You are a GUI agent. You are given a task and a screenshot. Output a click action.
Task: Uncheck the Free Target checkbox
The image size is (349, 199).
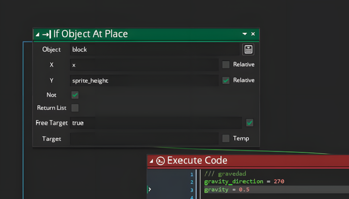250,123
